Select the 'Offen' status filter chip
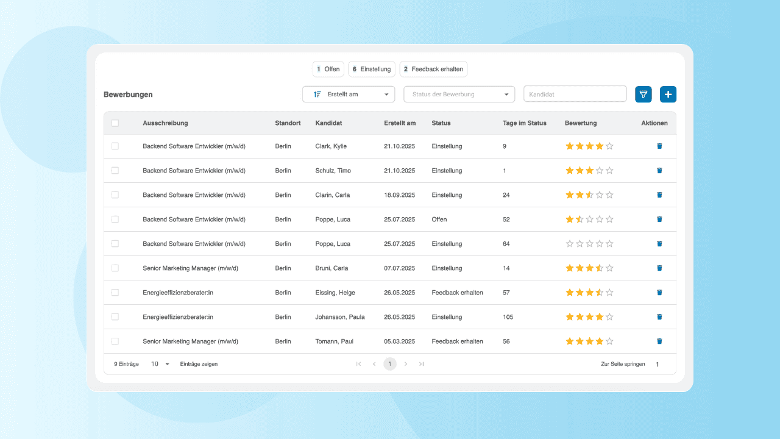The width and height of the screenshot is (780, 439). 328,69
